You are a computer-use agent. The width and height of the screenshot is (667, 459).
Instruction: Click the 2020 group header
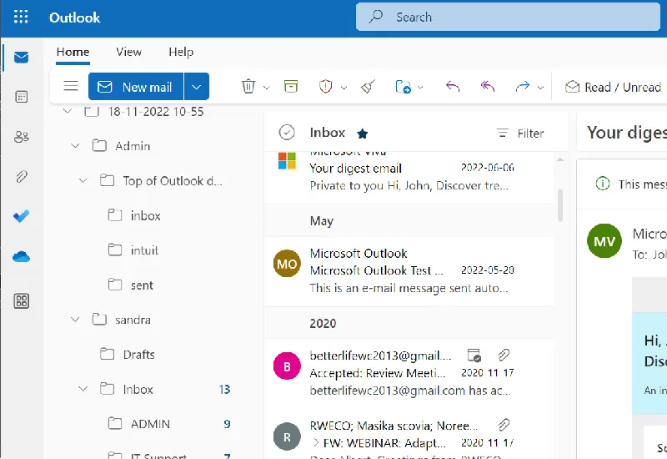pyautogui.click(x=409, y=323)
